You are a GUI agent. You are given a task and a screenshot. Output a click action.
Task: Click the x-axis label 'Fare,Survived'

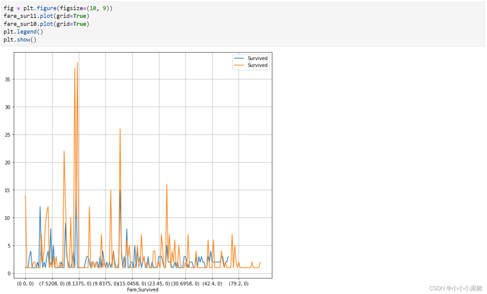(x=142, y=290)
